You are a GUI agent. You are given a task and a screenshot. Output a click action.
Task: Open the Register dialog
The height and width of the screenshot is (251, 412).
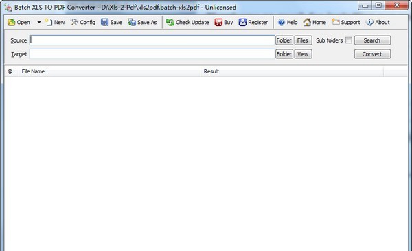click(x=253, y=23)
